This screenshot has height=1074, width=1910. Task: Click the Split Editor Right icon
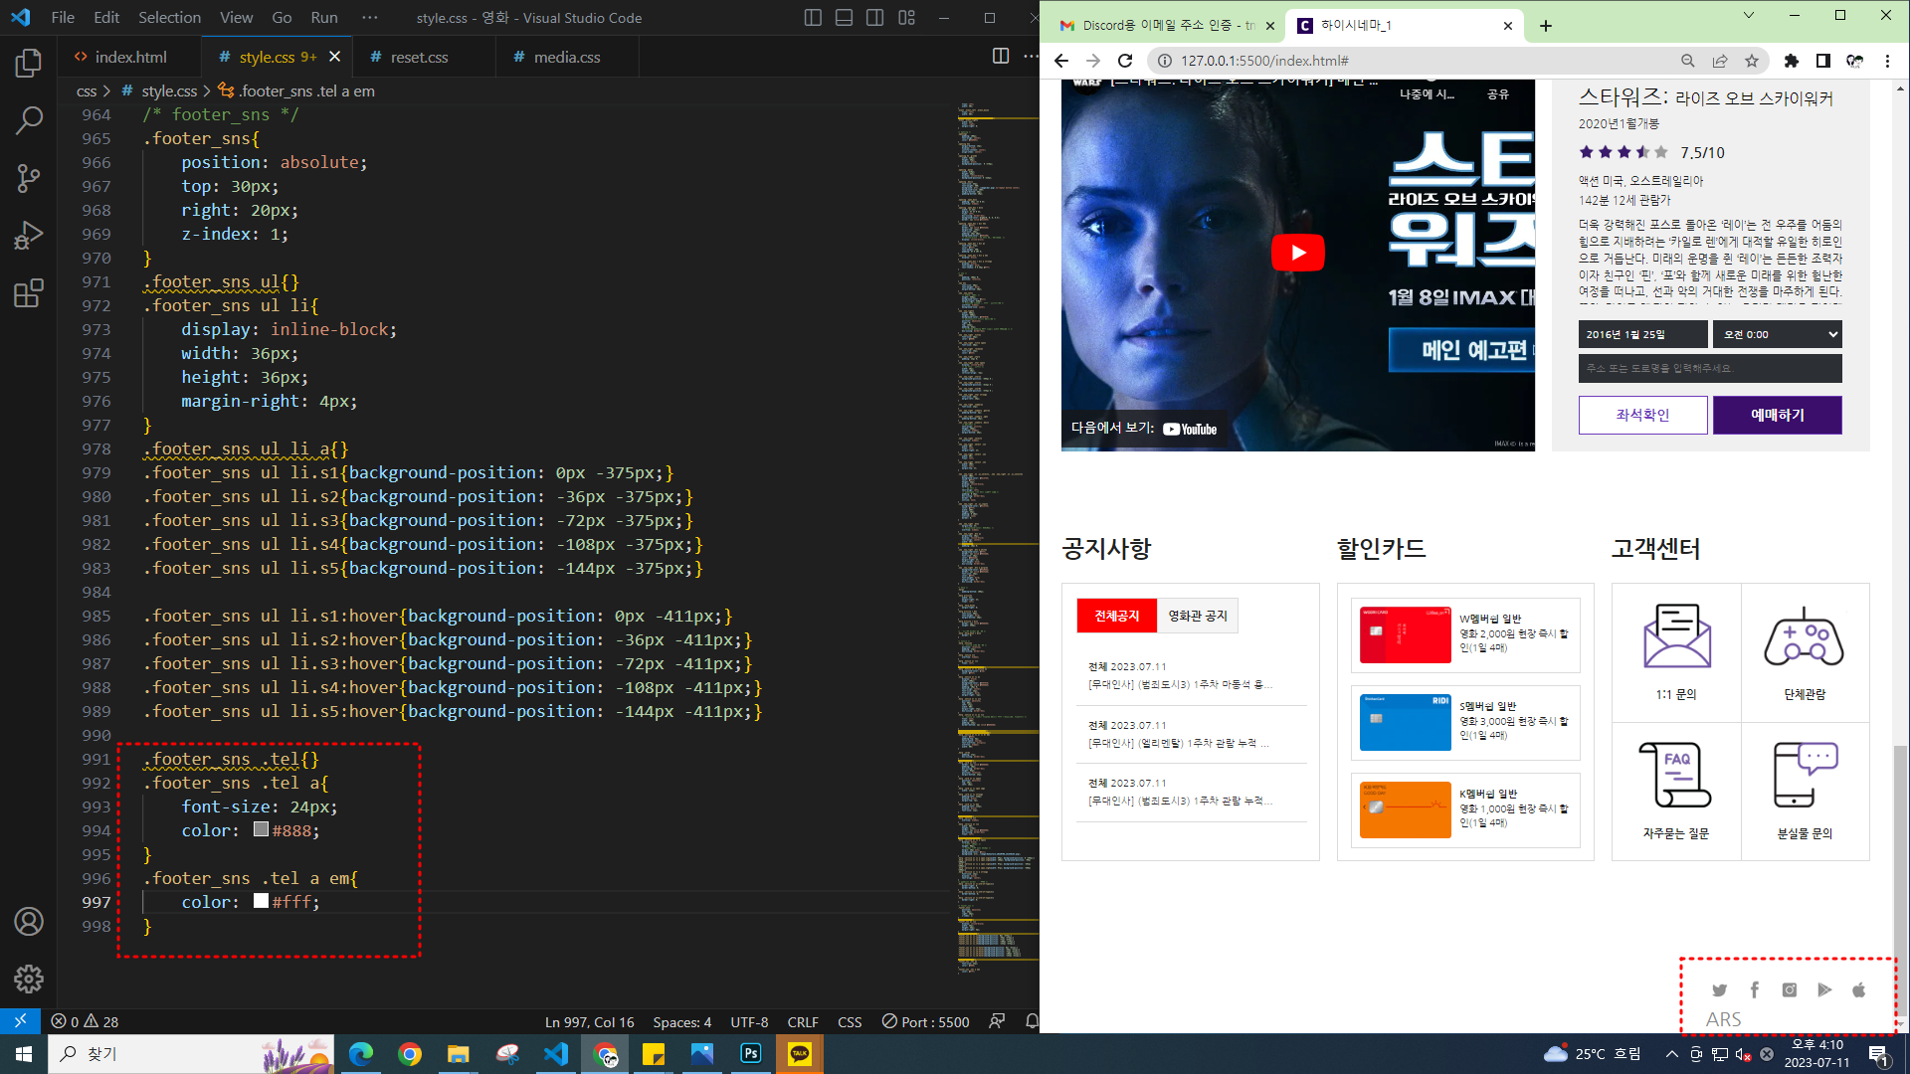coord(1001,57)
